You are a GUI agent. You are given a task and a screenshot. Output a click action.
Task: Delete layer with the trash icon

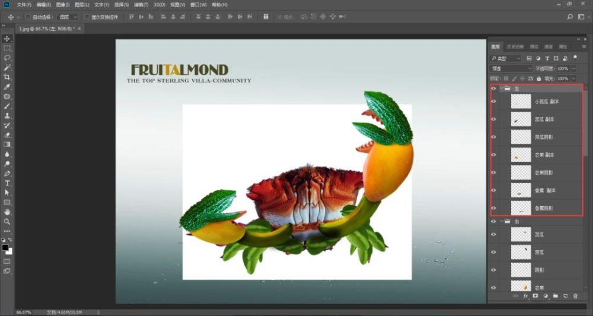click(x=575, y=296)
